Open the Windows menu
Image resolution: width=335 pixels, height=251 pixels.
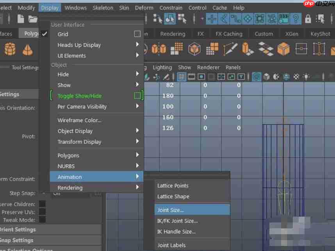pyautogui.click(x=76, y=8)
